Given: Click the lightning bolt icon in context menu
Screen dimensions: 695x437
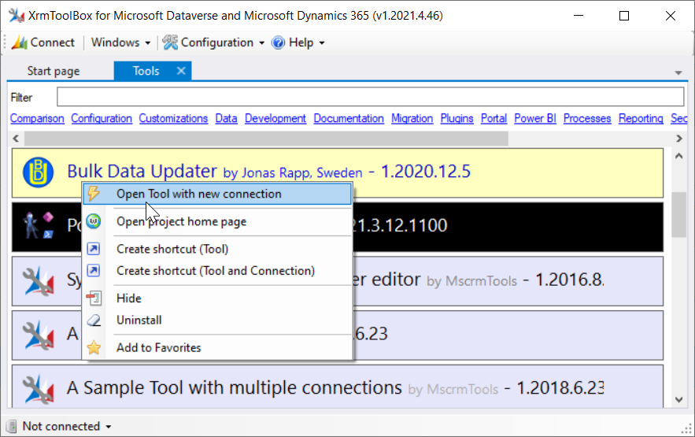Looking at the screenshot, I should click(94, 194).
